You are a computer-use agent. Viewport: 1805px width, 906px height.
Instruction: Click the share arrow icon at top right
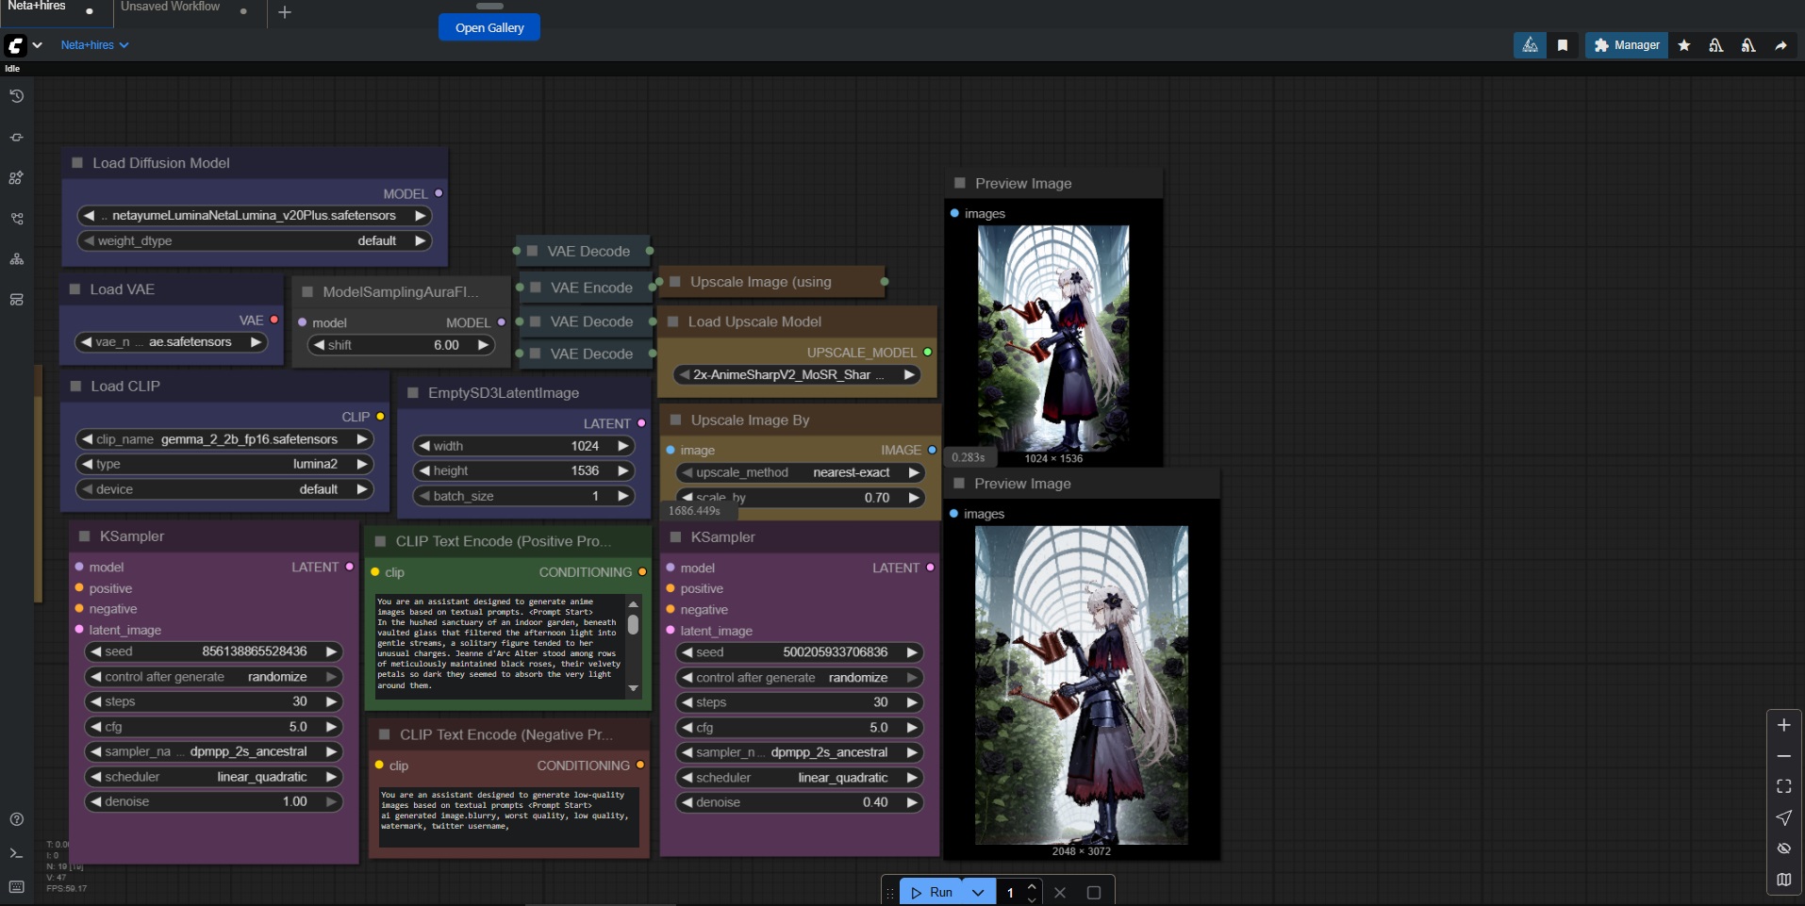coord(1780,45)
